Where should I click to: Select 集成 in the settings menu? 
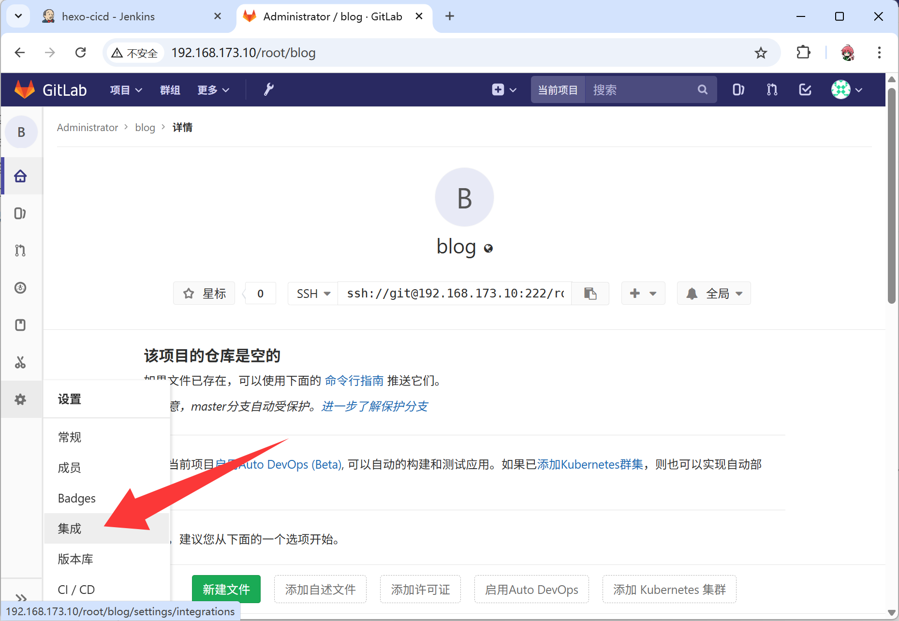(x=70, y=529)
